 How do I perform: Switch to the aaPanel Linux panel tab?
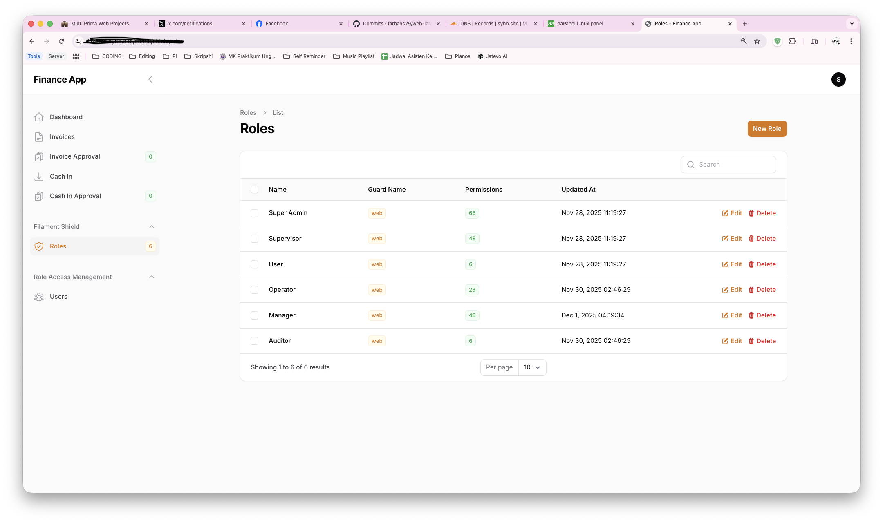[x=580, y=24]
